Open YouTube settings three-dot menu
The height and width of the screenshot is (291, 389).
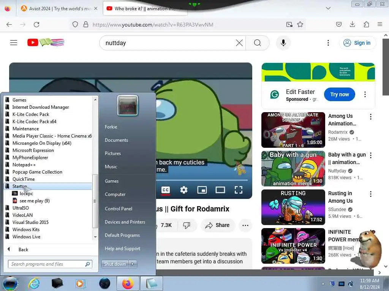point(328,43)
